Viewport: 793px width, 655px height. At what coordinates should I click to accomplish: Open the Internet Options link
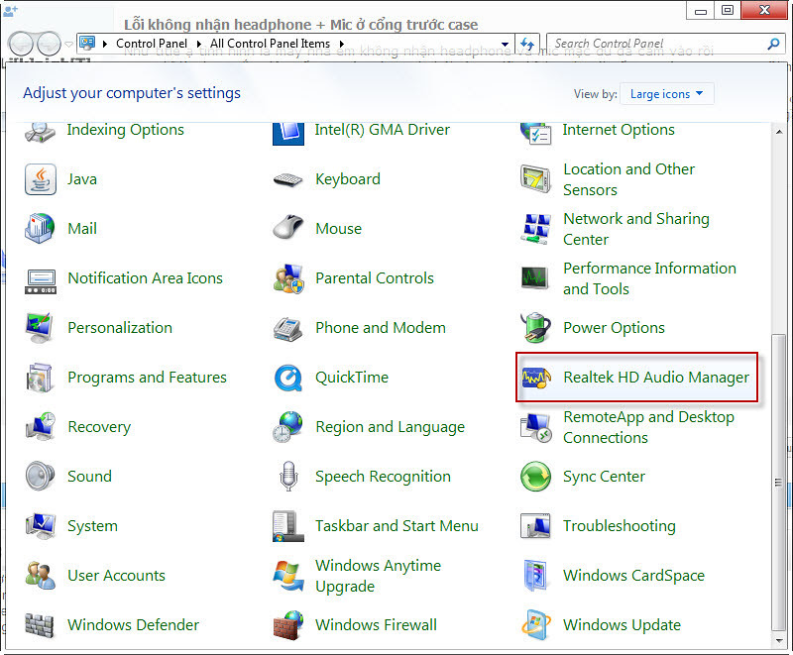pyautogui.click(x=619, y=130)
